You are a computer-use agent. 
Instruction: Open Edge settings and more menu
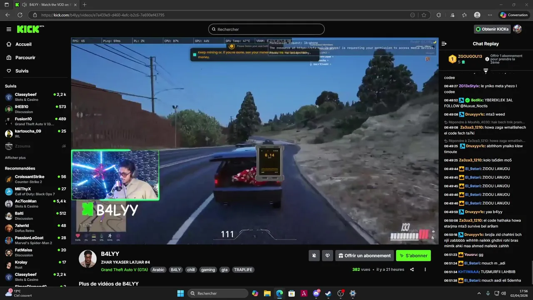click(490, 15)
